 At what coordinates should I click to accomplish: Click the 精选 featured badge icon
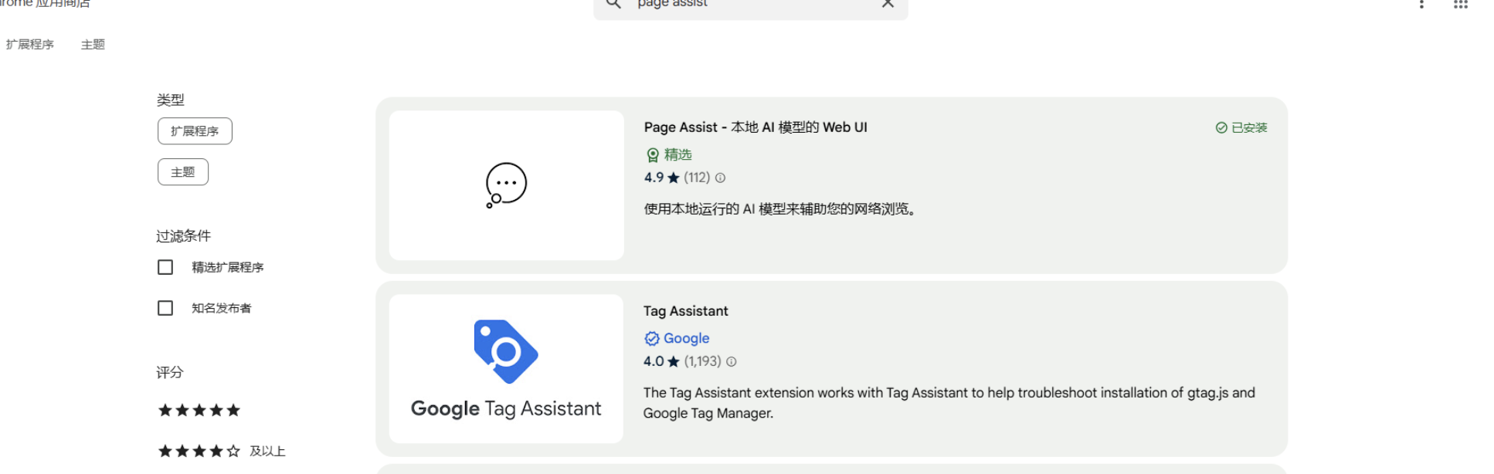pos(653,155)
